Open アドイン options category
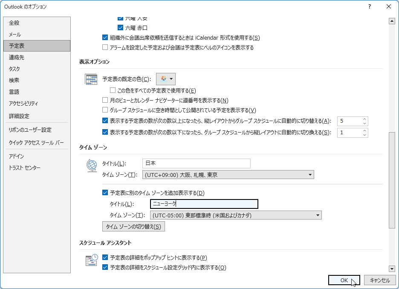Viewport: 399px width, 289px height. (37, 156)
